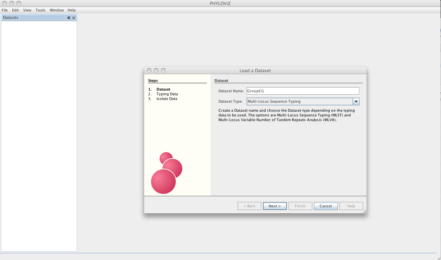The width and height of the screenshot is (441, 260).
Task: Click the disabled Finish button
Action: click(300, 206)
